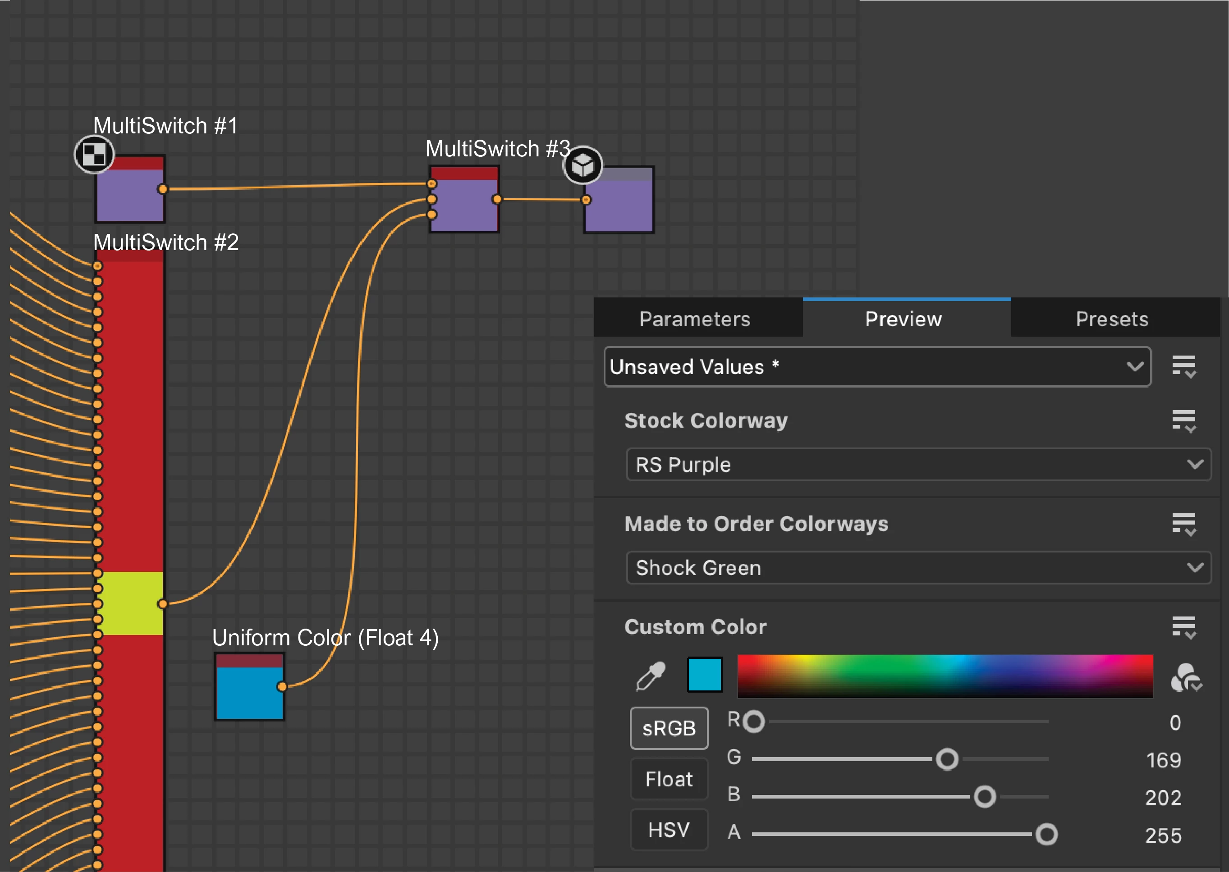Open the Stock Colorway options menu icon

tap(1184, 420)
